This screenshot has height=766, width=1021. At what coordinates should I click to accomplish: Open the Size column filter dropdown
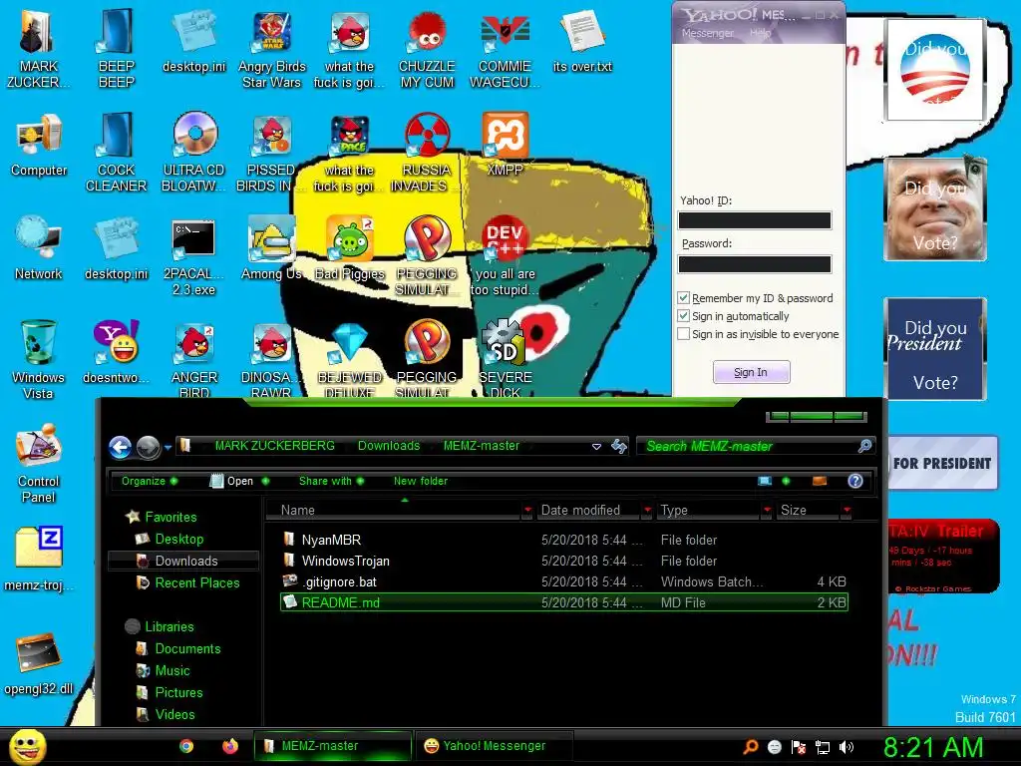[x=846, y=510]
